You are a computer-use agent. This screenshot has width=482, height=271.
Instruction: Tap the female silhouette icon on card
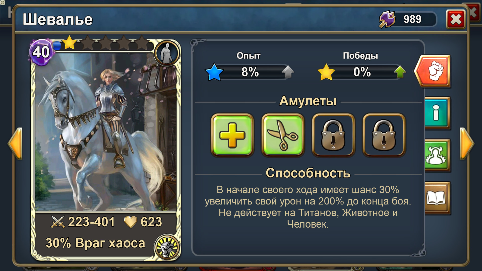[x=167, y=53]
